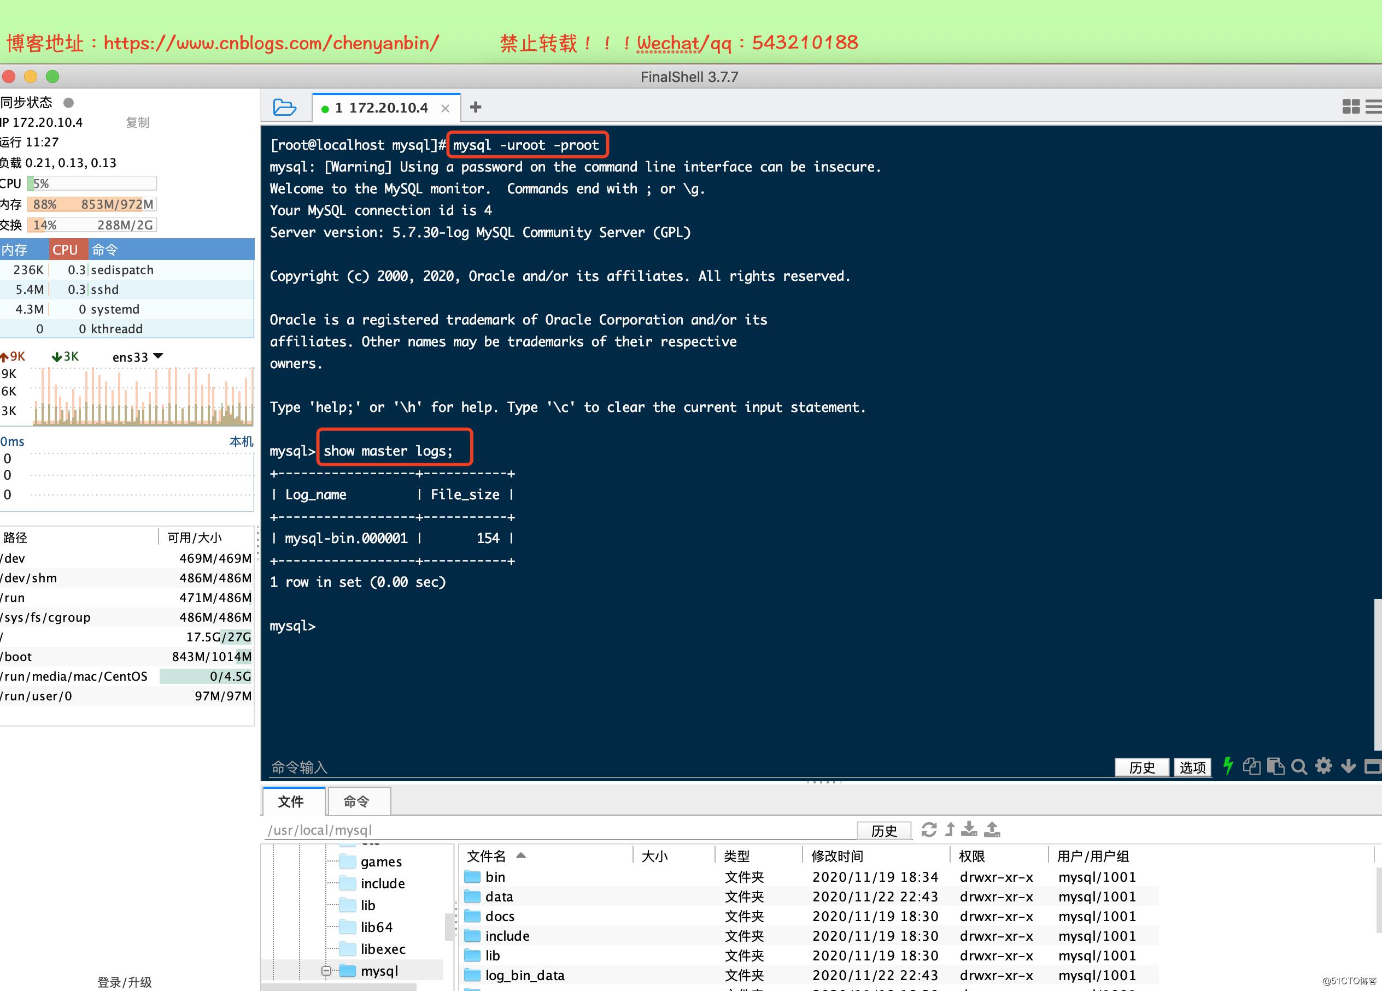
Task: Switch to the 文件 tab
Action: (x=294, y=801)
